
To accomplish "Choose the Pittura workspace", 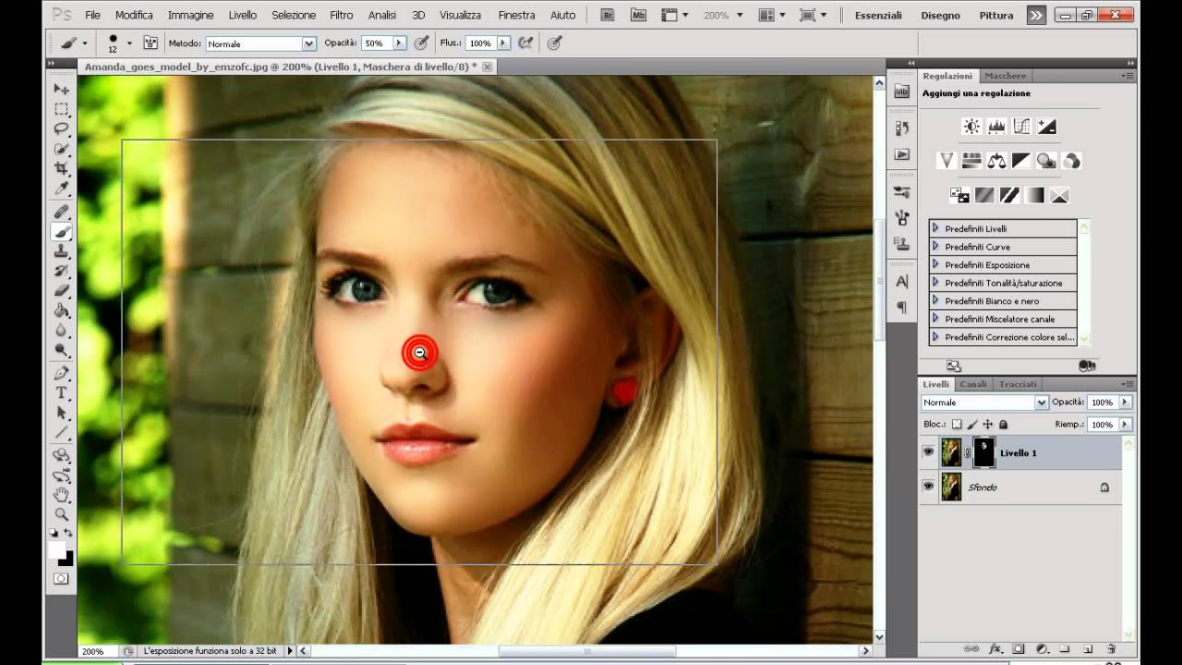I will [996, 15].
